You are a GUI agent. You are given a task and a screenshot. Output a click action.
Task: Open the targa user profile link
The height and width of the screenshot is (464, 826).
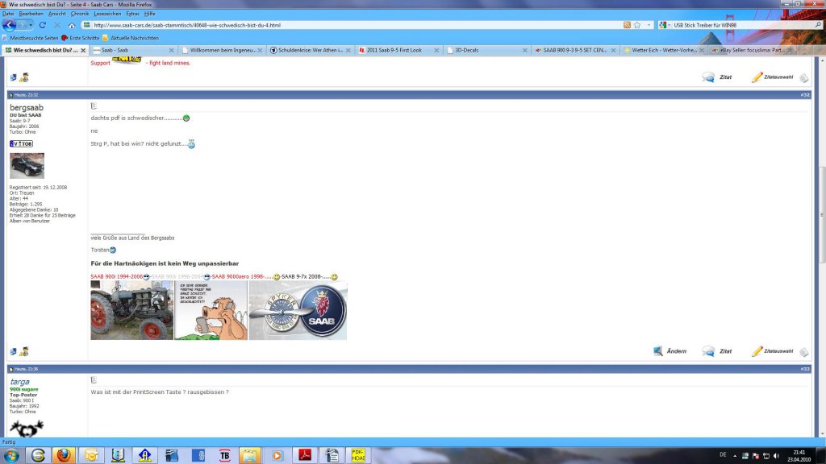pyautogui.click(x=19, y=381)
